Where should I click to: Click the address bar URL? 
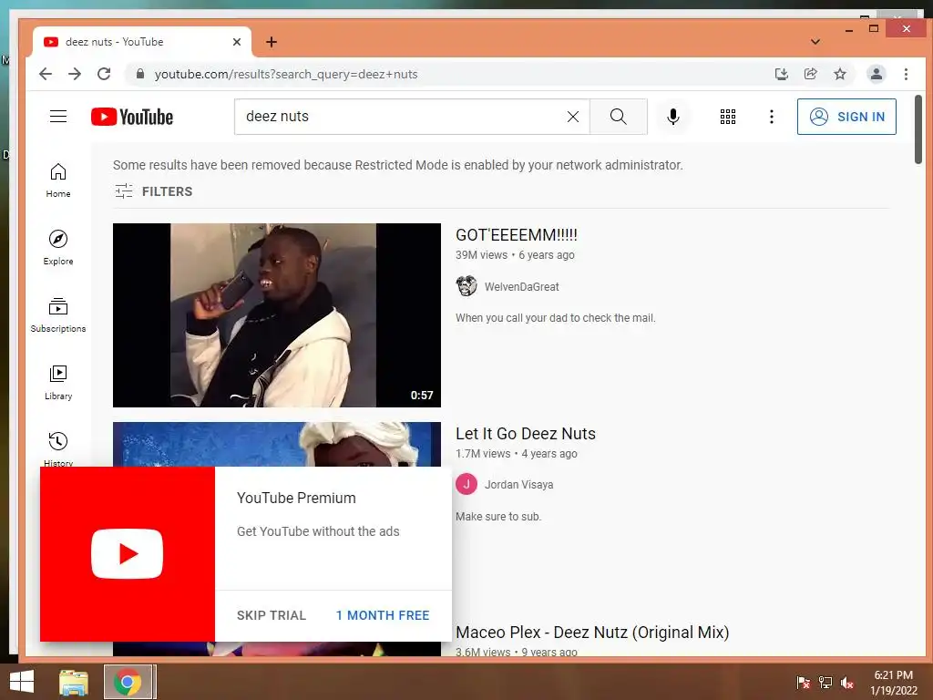[x=286, y=75]
